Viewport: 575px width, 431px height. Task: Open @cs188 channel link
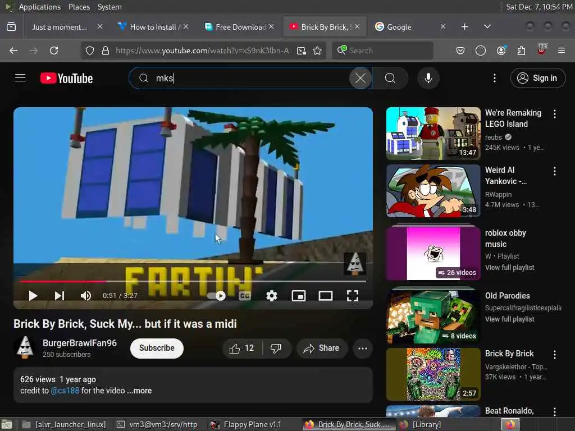65,391
